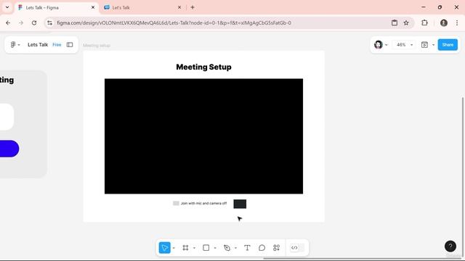Open the Chrome three-dot menu
The height and width of the screenshot is (261, 465).
(x=457, y=22)
